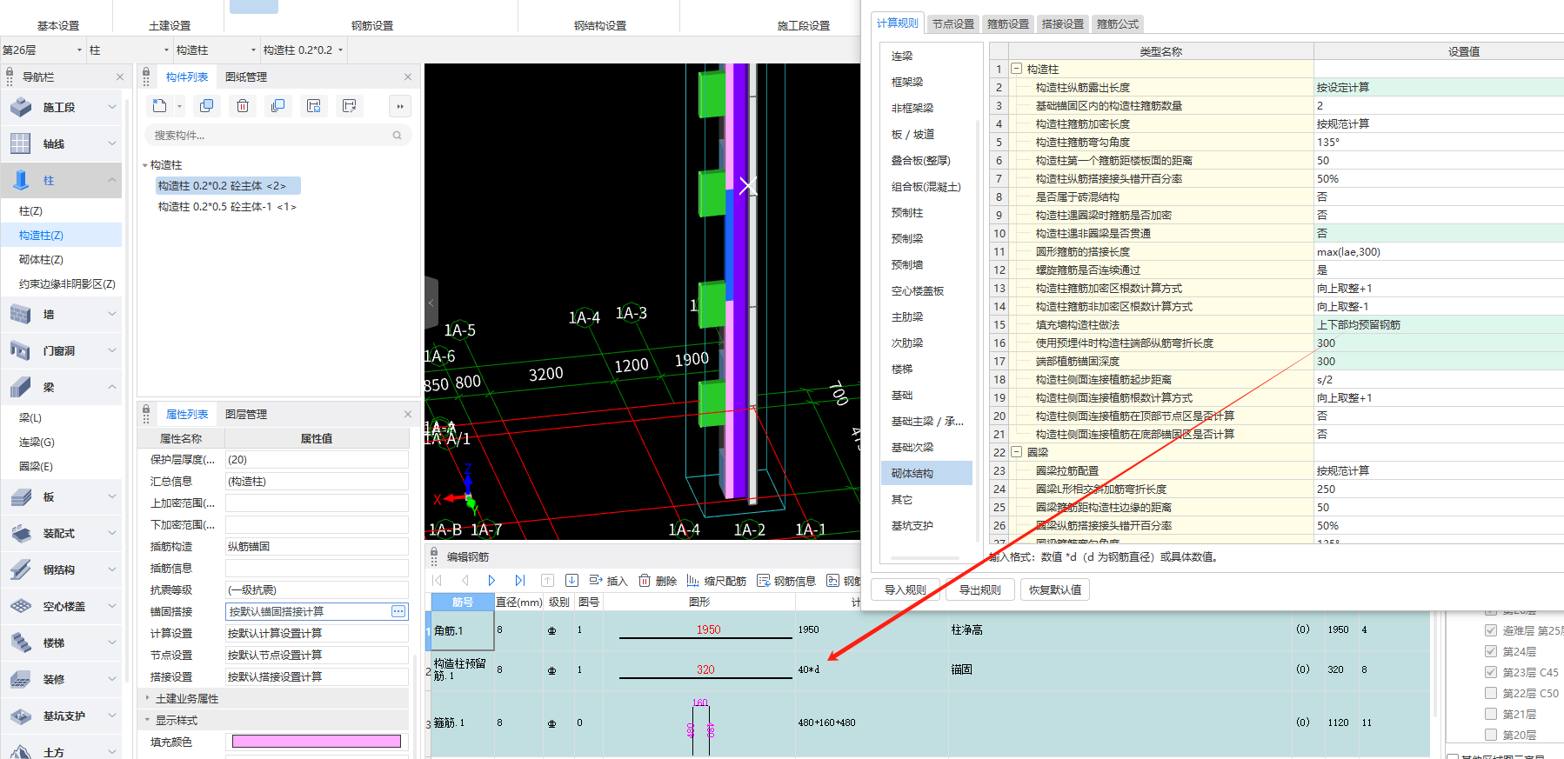Select 砌体结构 in the category list
Image resolution: width=1564 pixels, height=759 pixels.
pyautogui.click(x=912, y=474)
